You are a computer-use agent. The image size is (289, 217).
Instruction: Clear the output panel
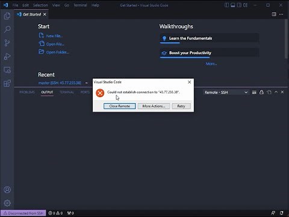tap(254, 92)
